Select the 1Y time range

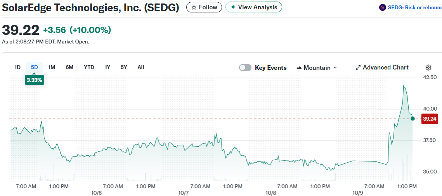point(107,67)
